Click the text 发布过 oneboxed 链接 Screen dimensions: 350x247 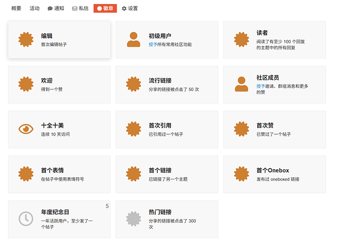point(278,179)
